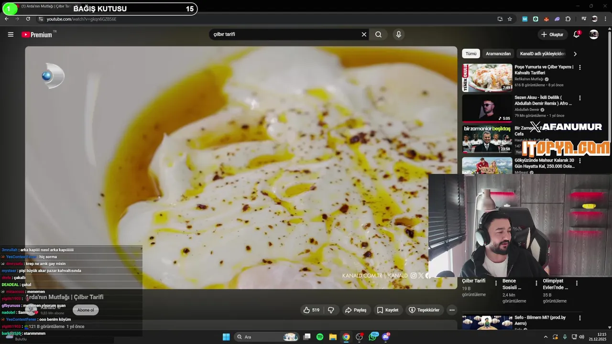
Task: Show more filter chips with right chevron
Action: (x=575, y=54)
